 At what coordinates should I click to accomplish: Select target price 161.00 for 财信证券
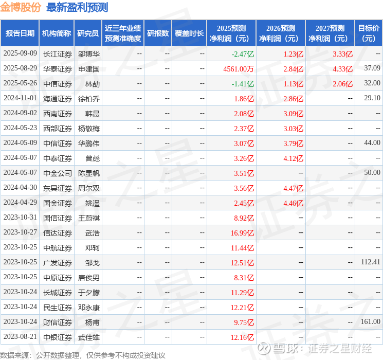point(371,321)
